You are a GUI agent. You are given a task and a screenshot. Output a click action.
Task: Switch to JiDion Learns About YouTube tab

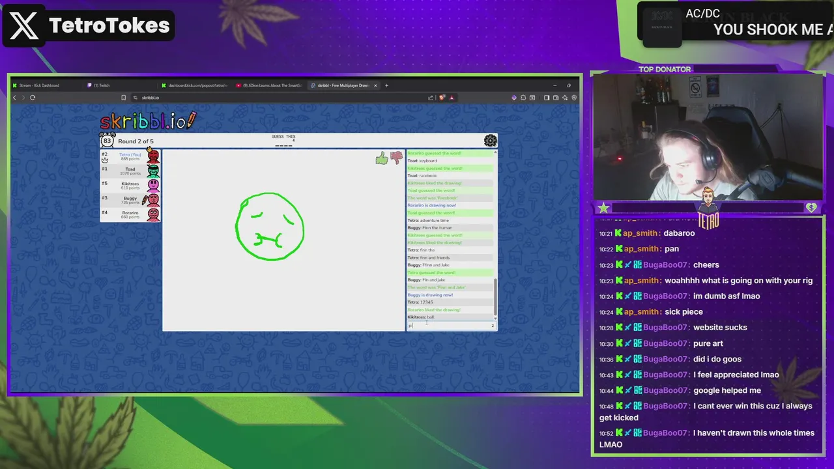pos(271,85)
